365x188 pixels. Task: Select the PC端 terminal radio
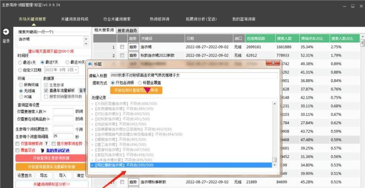click(21, 96)
